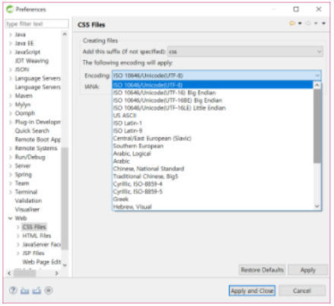Select Web Page Editor tree item
334x306 pixels.
pyautogui.click(x=42, y=262)
